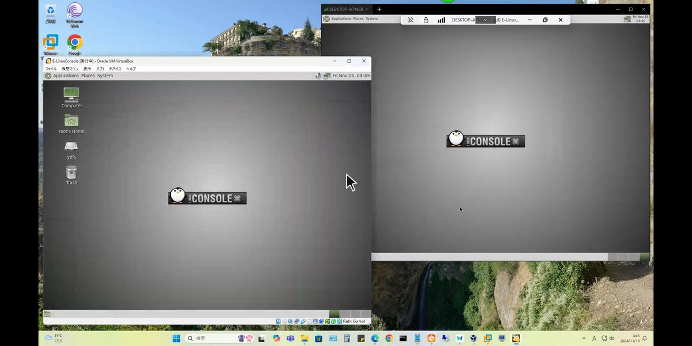Open Places menu in remote session window
The height and width of the screenshot is (346, 692).
point(358,18)
